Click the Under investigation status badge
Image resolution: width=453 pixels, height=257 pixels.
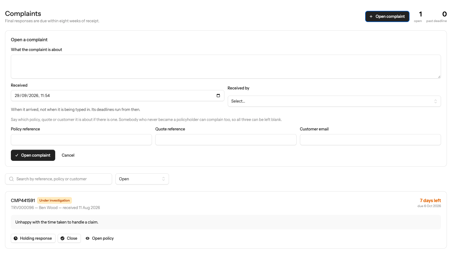click(54, 200)
